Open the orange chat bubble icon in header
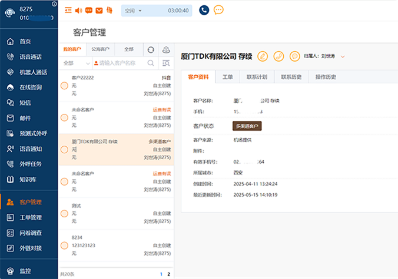 click(x=218, y=10)
